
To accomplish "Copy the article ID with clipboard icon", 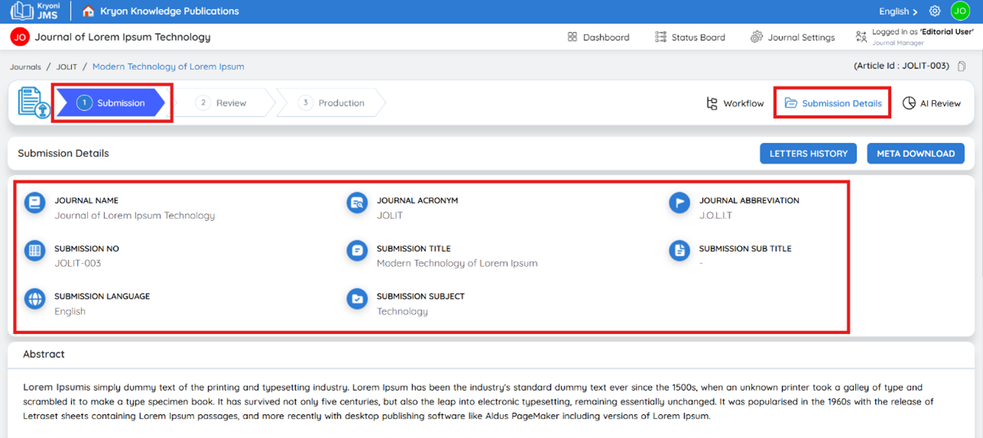I will (x=962, y=67).
